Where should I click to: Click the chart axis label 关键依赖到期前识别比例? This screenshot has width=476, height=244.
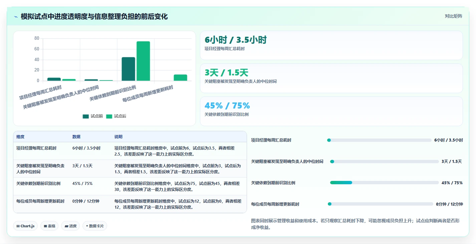[113, 93]
